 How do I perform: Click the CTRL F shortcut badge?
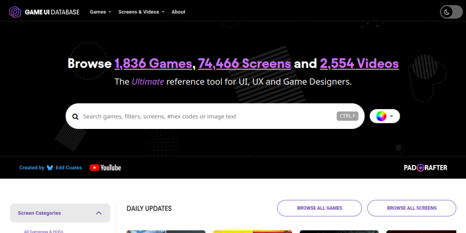347,116
